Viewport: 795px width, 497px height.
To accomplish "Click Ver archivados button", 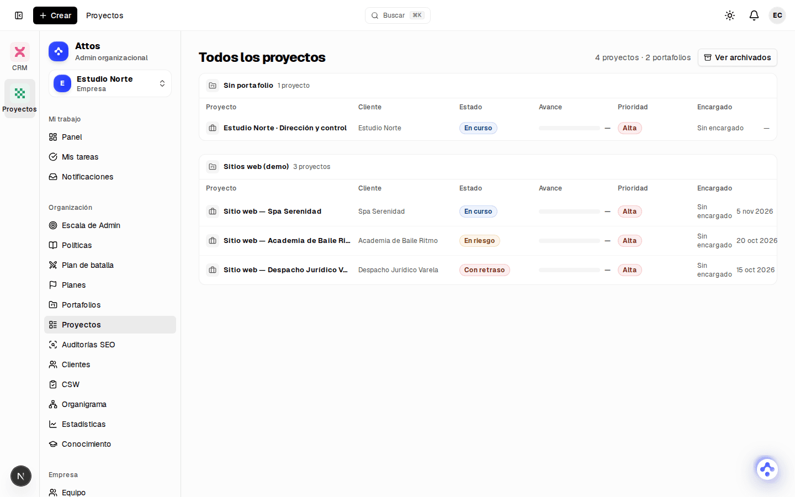I will [738, 57].
